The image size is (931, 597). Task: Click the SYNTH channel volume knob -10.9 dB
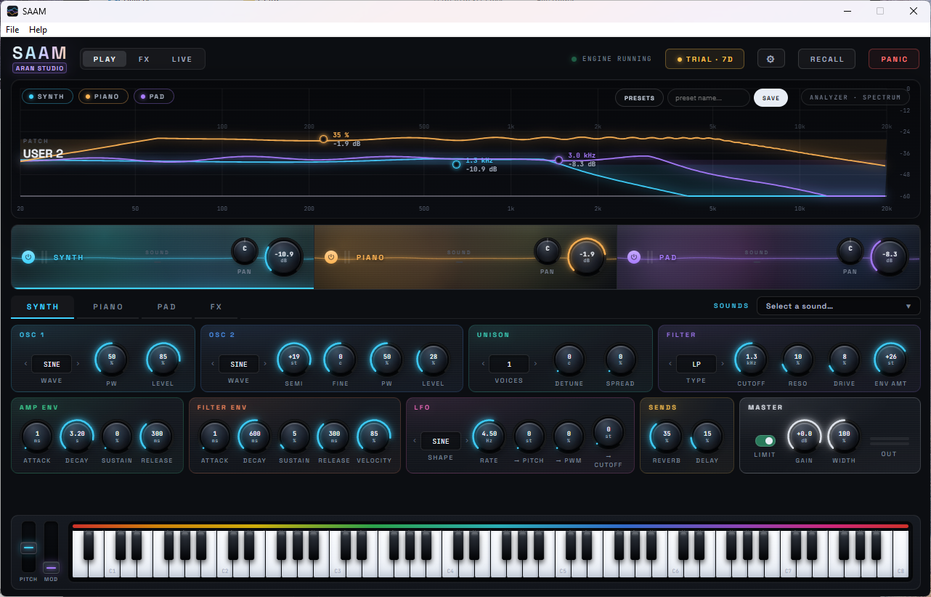point(284,256)
